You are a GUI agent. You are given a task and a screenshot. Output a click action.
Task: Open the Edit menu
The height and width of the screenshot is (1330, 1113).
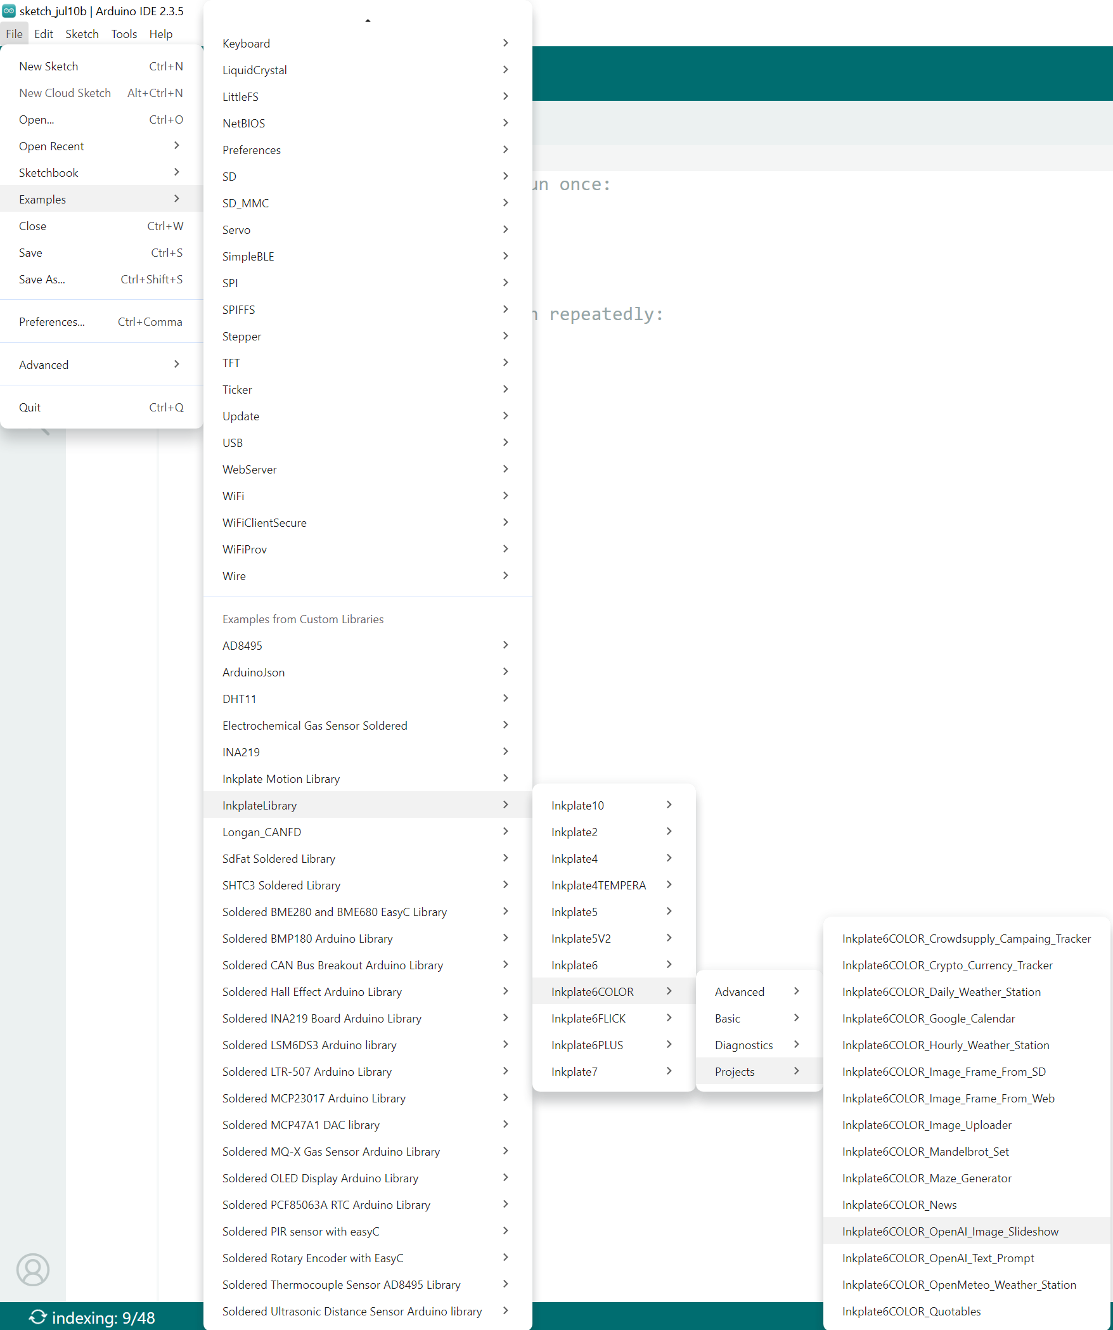(x=43, y=34)
